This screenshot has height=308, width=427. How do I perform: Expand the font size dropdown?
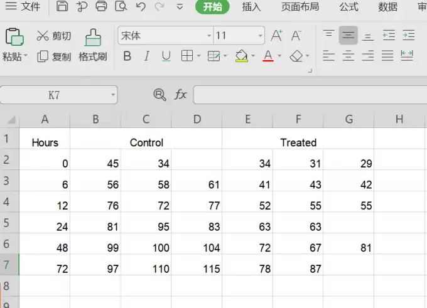tap(261, 36)
